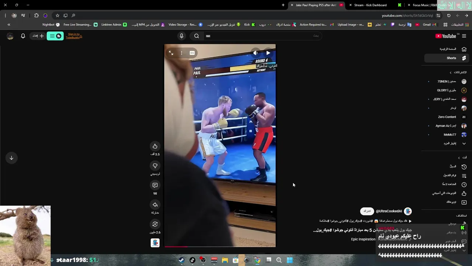Open the Windows Start button in the taskbar
This screenshot has width=472, height=266.
tap(289, 260)
